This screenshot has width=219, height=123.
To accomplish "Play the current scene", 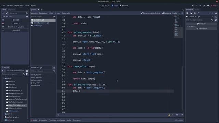I will pyautogui.click(x=204, y=5).
